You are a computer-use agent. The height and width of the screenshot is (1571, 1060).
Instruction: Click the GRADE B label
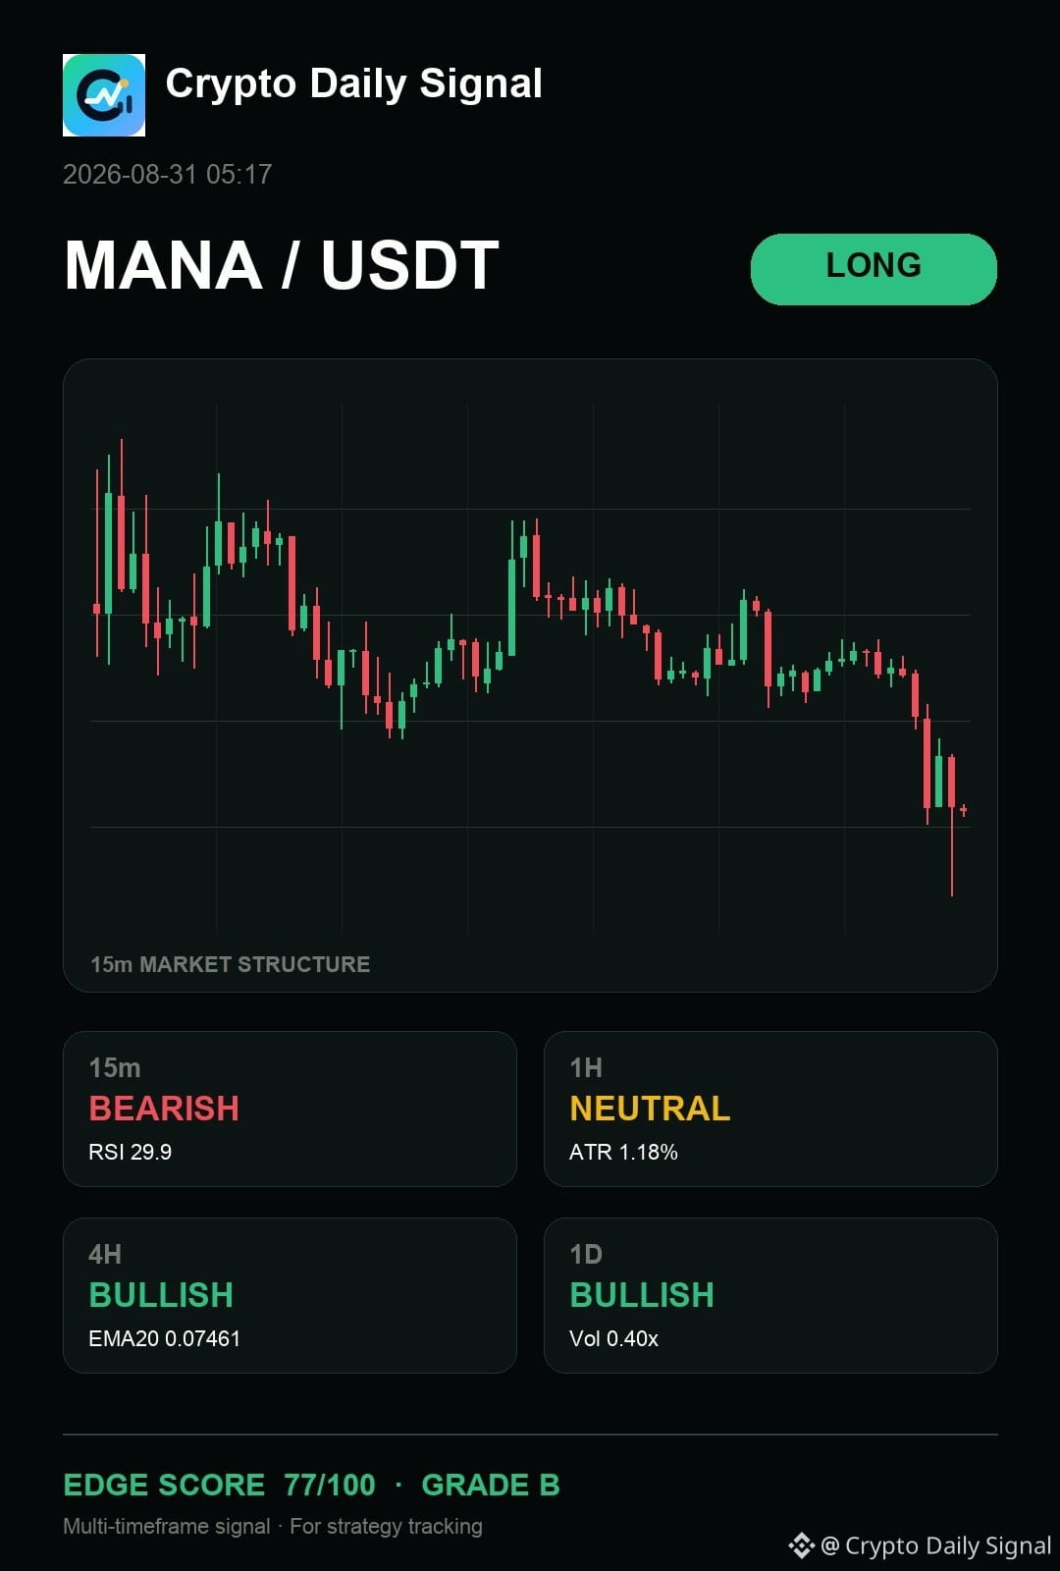pos(491,1485)
